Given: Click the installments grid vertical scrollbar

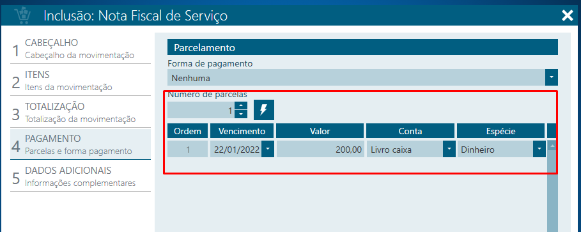Looking at the screenshot, I should [x=552, y=187].
